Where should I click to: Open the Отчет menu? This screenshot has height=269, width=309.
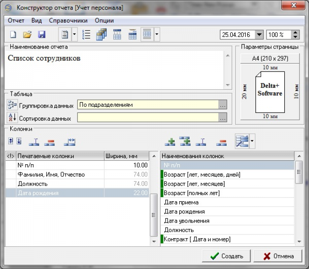point(16,21)
